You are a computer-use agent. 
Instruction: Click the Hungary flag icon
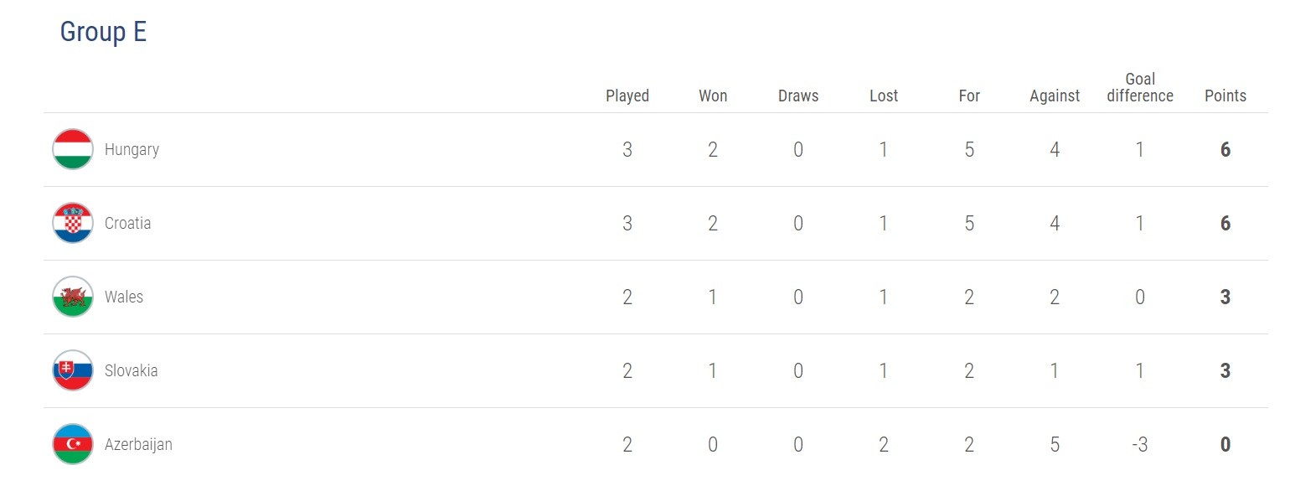point(73,149)
